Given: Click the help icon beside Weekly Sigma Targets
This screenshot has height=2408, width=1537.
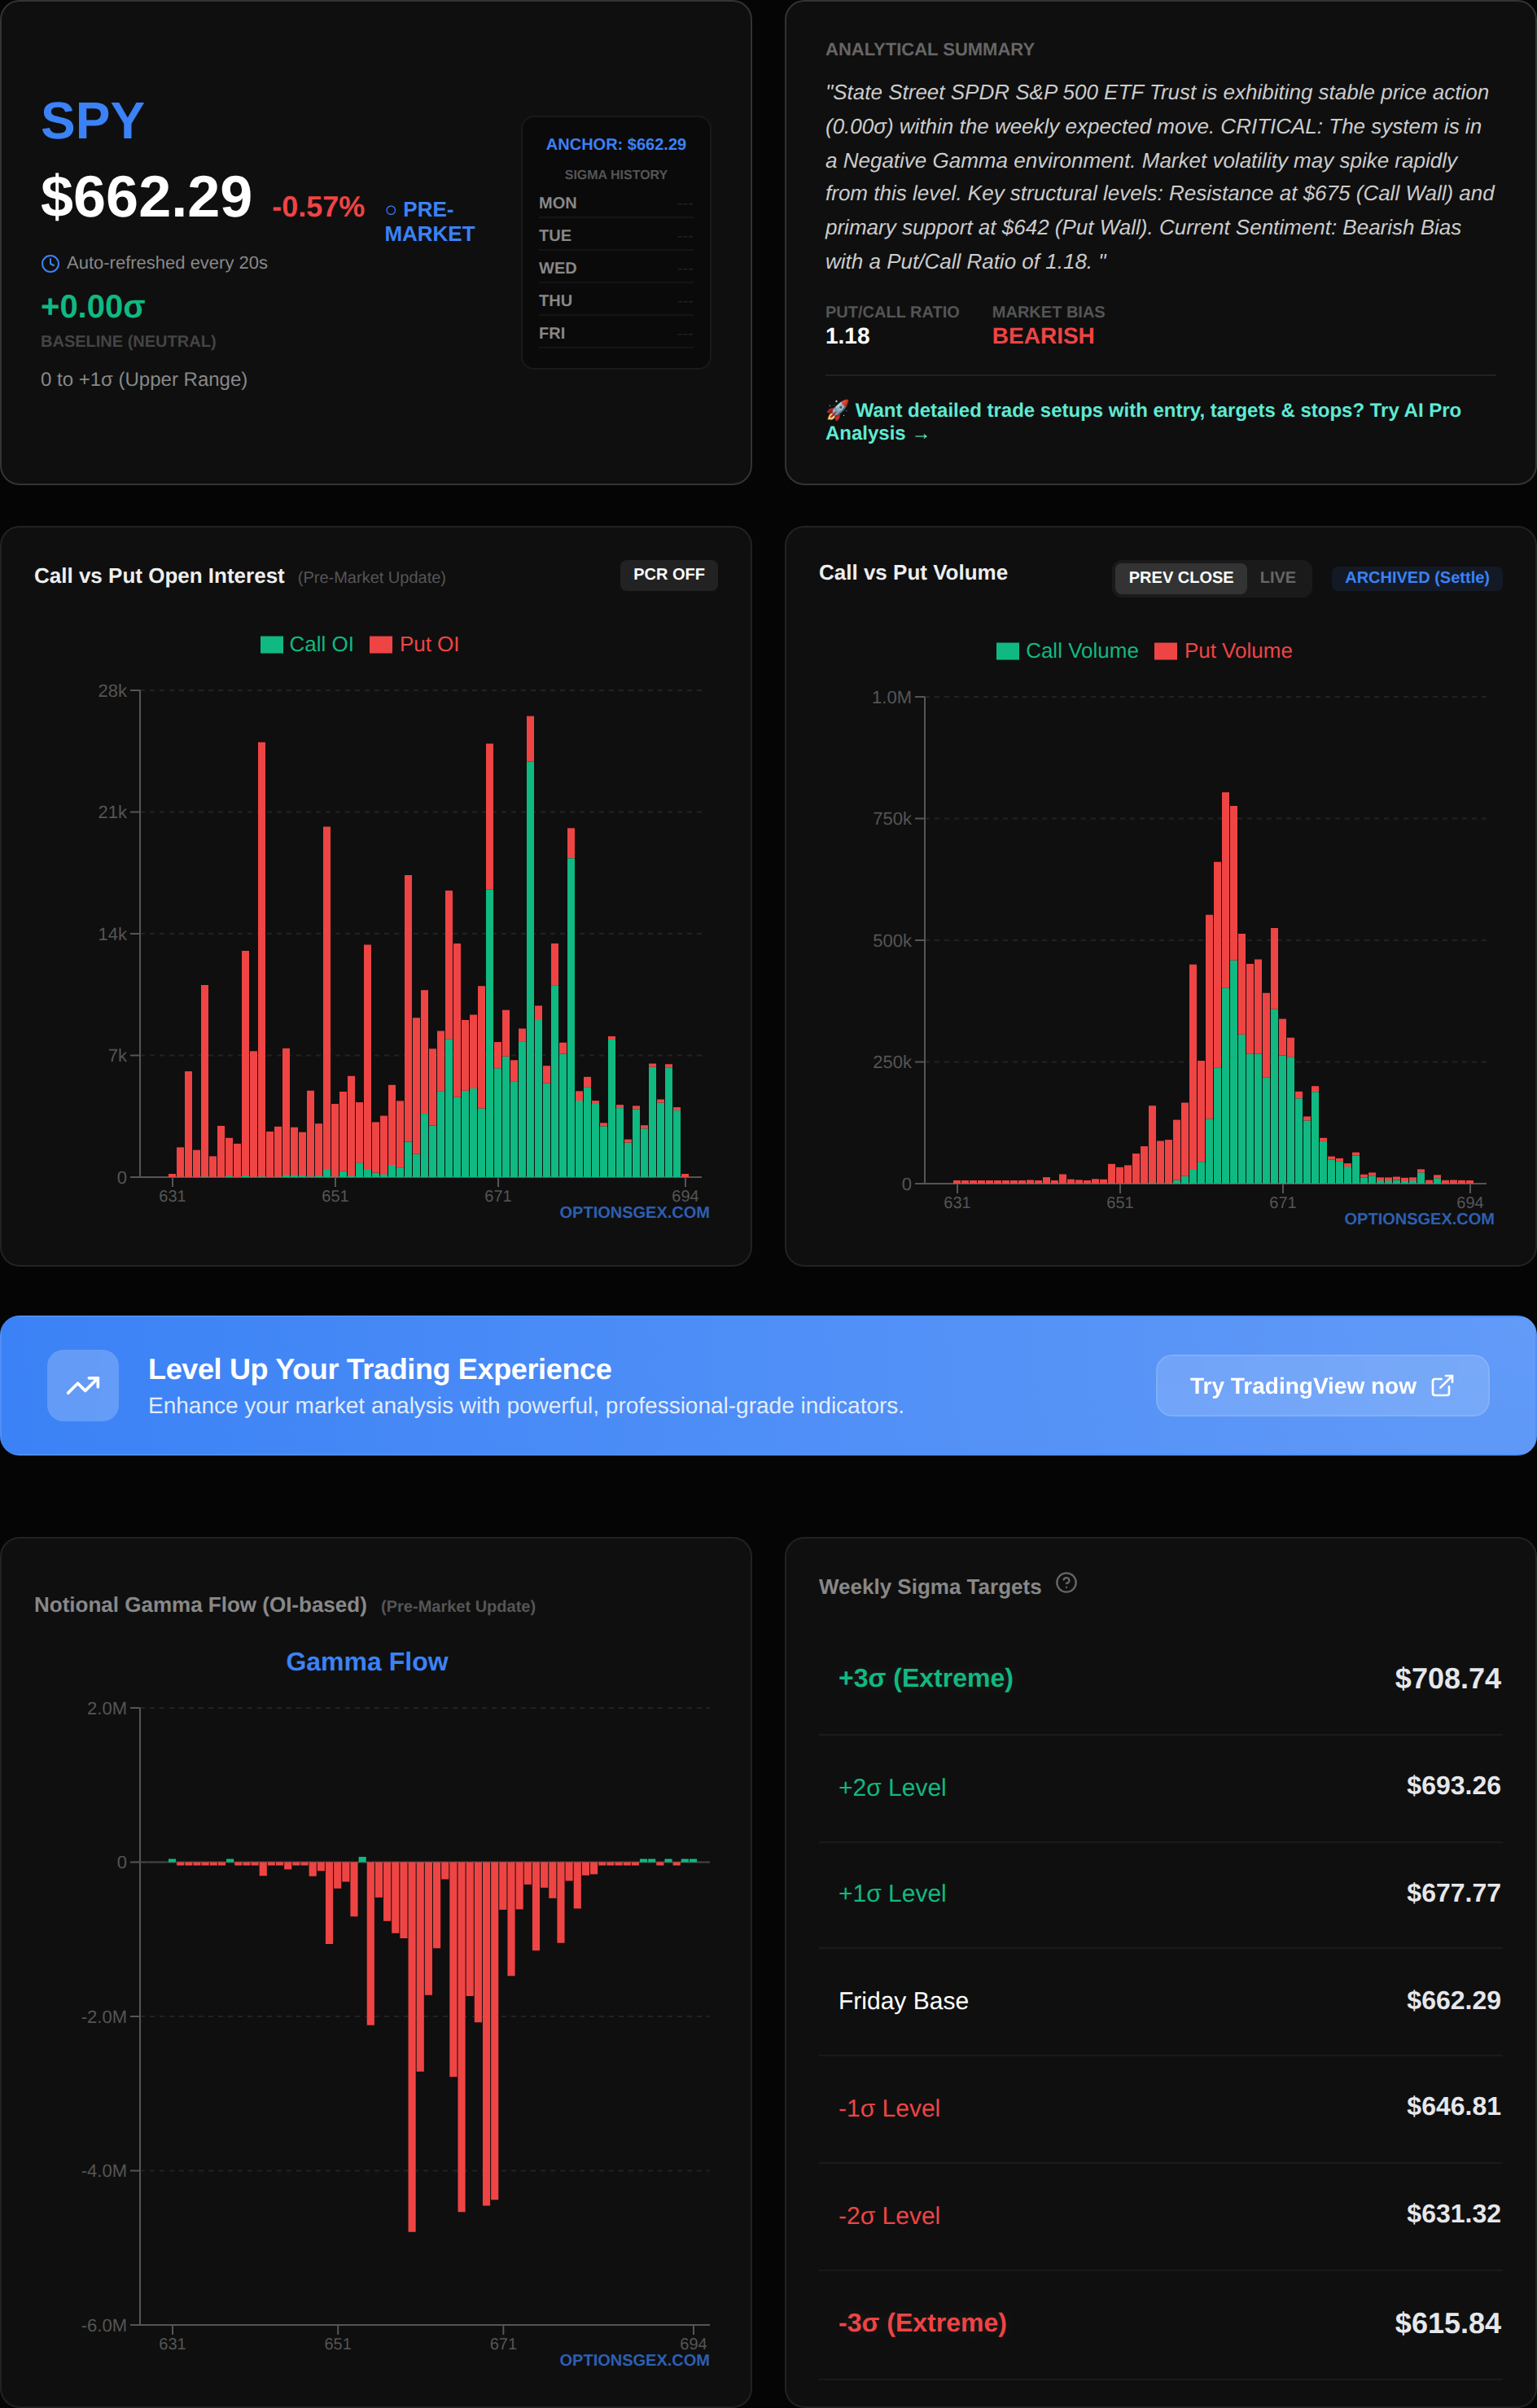Looking at the screenshot, I should 1066,1583.
